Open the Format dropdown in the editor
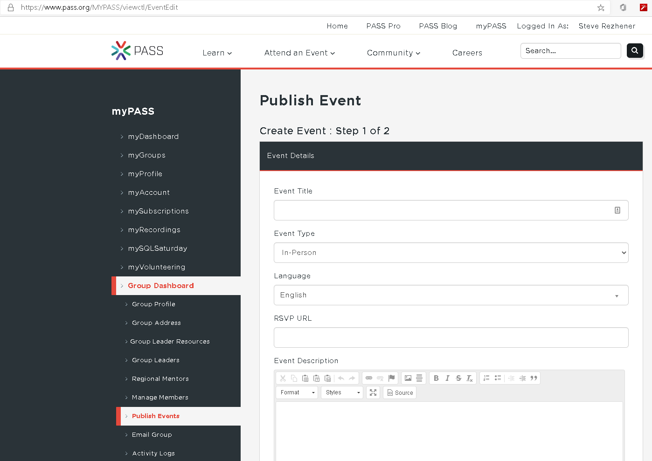This screenshot has height=461, width=652. coord(296,392)
